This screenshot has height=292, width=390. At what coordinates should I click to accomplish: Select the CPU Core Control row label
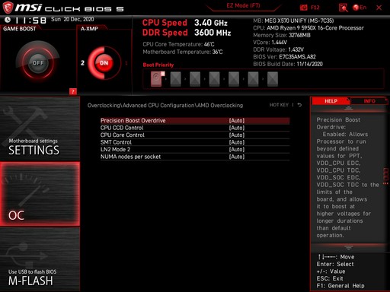pyautogui.click(x=123, y=135)
